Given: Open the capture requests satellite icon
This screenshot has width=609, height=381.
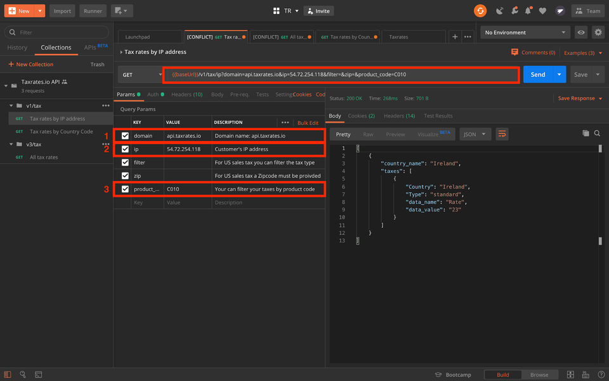Looking at the screenshot, I should (x=499, y=11).
